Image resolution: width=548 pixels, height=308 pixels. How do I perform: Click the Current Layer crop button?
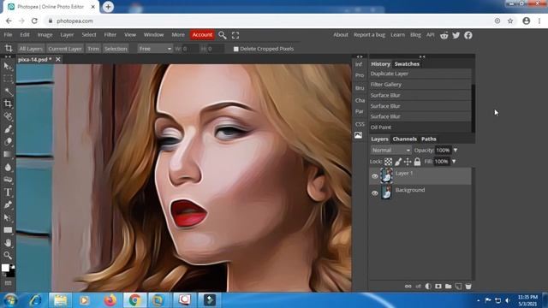(x=65, y=49)
